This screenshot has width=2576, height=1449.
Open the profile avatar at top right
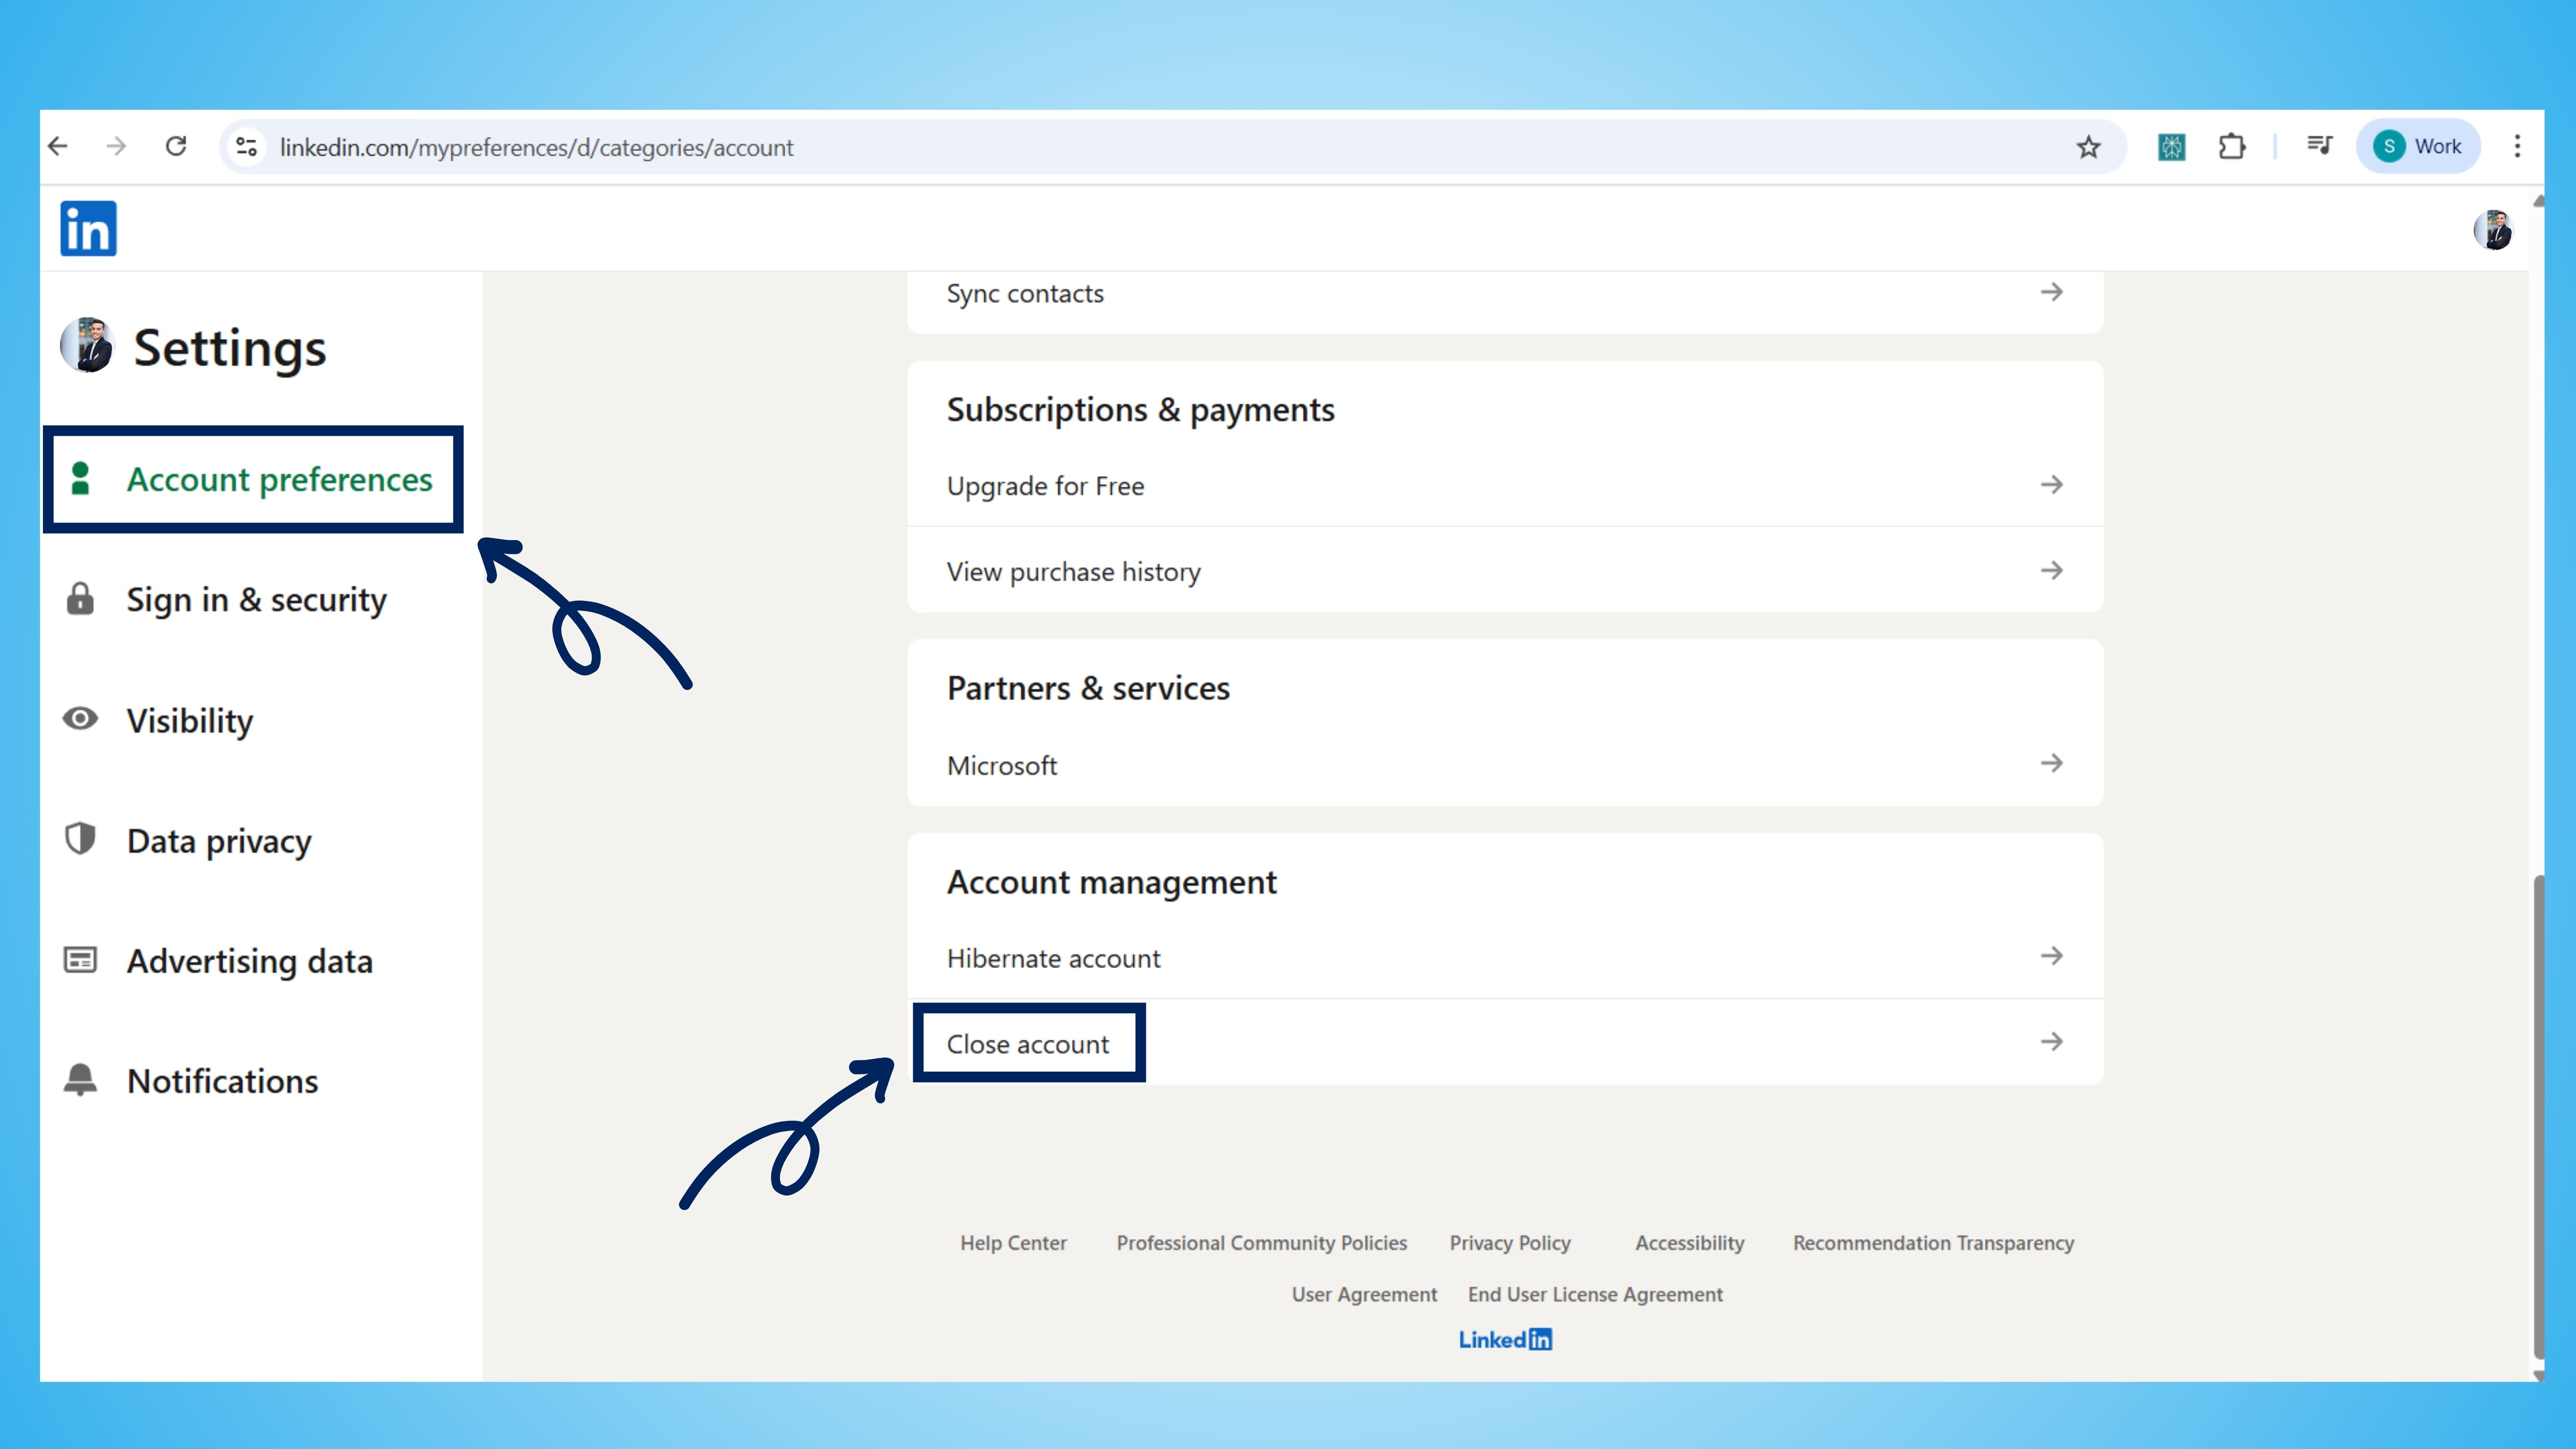tap(2493, 230)
